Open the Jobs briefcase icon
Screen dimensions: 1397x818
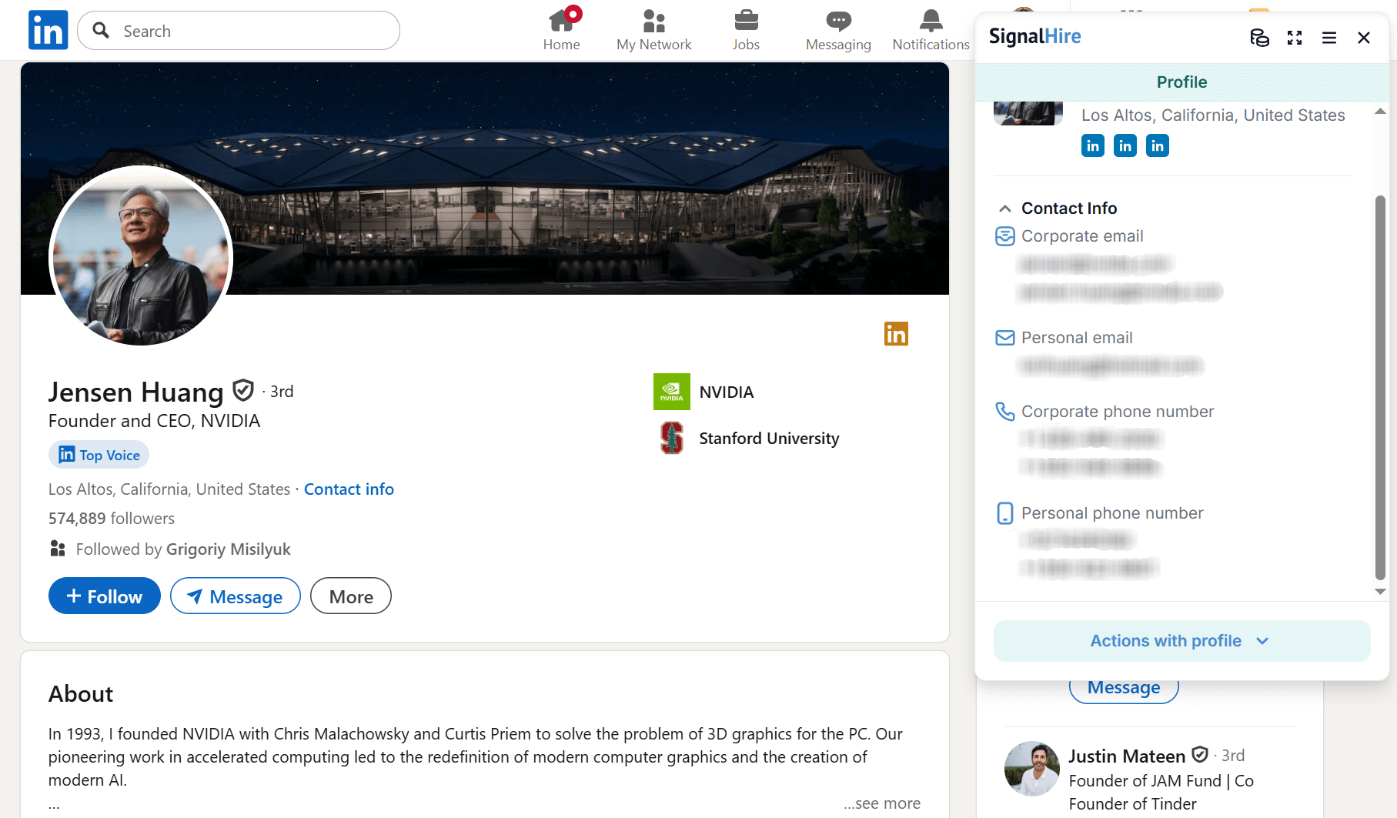pos(746,20)
